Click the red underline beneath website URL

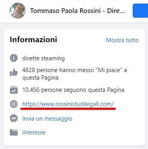pos(68,109)
